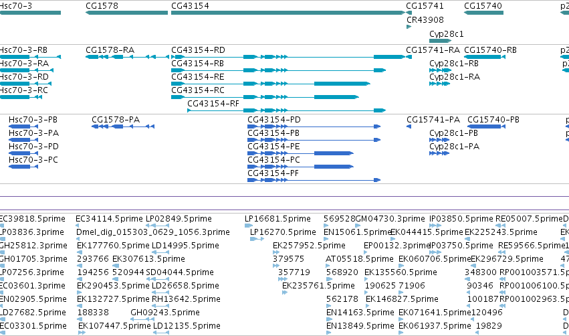Open the CG43154-RD transcript label
This screenshot has width=569, height=336.
198,50
